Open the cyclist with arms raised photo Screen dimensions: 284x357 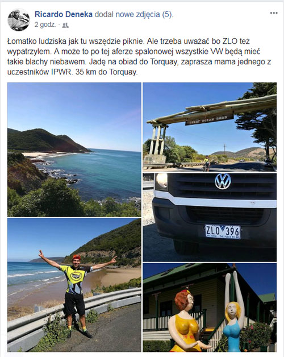click(x=74, y=285)
